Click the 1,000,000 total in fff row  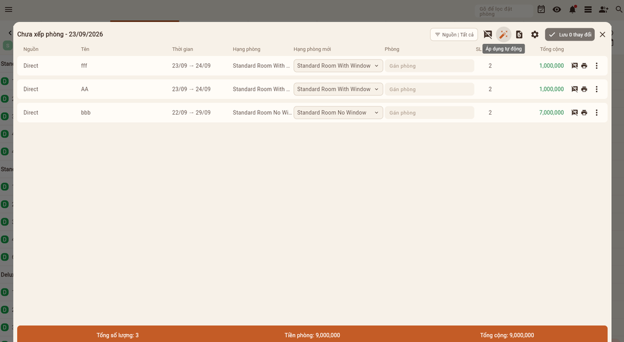(551, 66)
